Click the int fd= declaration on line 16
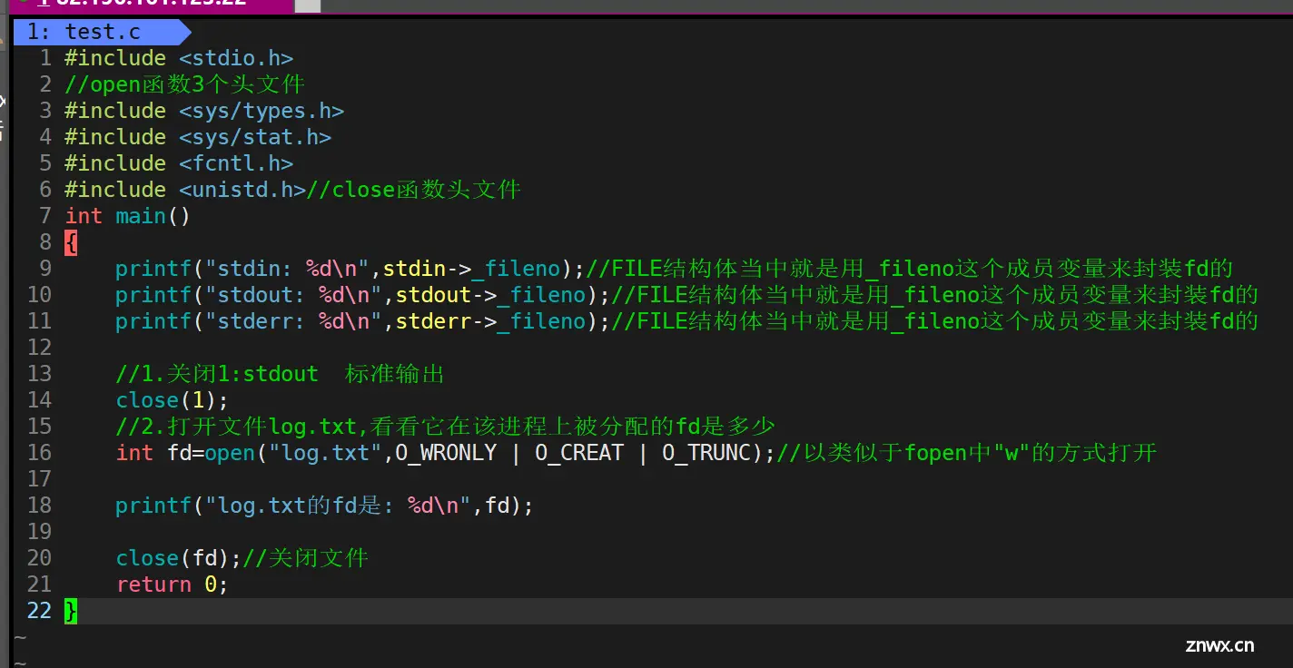This screenshot has width=1293, height=668. pyautogui.click(x=160, y=453)
